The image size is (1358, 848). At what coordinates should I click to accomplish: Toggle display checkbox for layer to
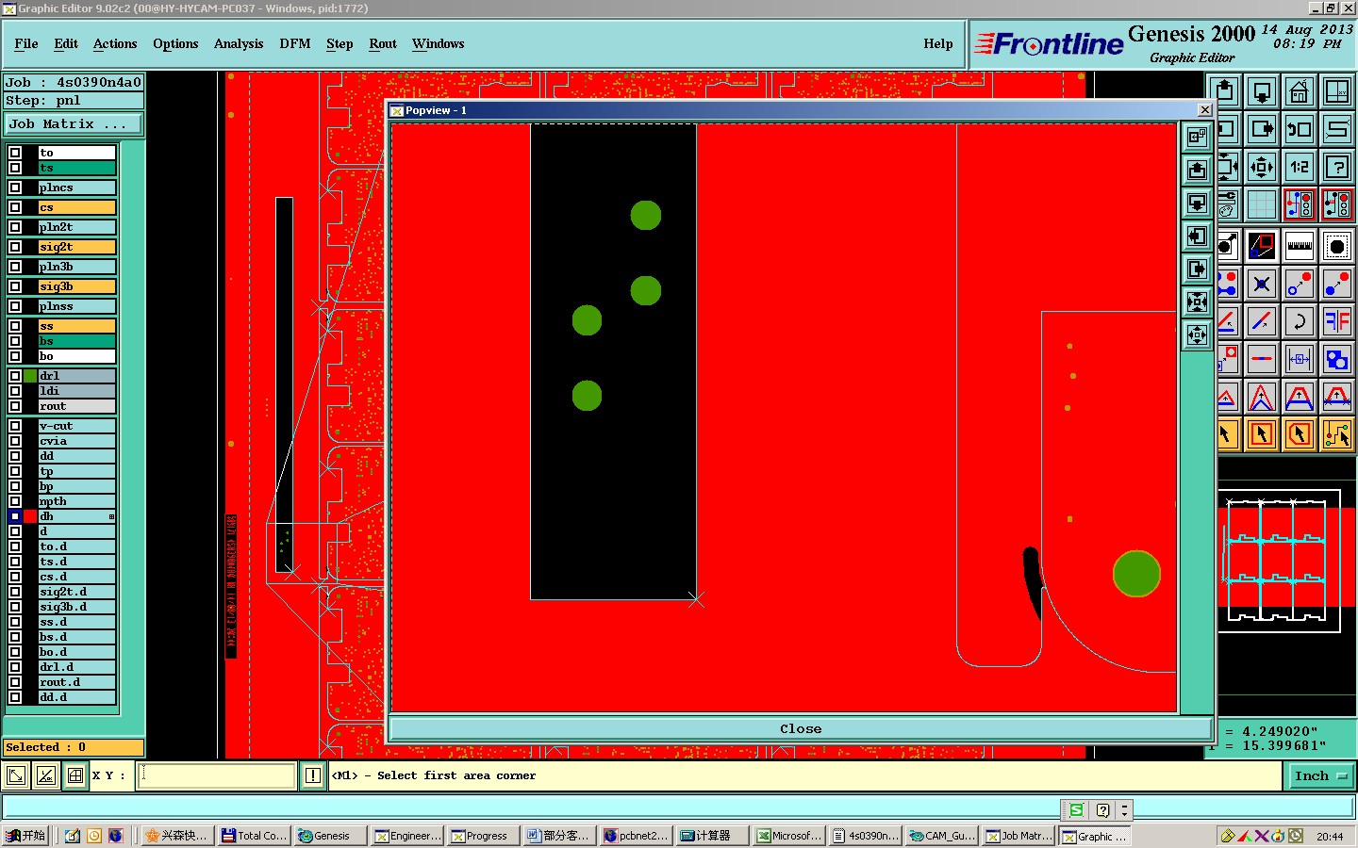click(x=15, y=153)
